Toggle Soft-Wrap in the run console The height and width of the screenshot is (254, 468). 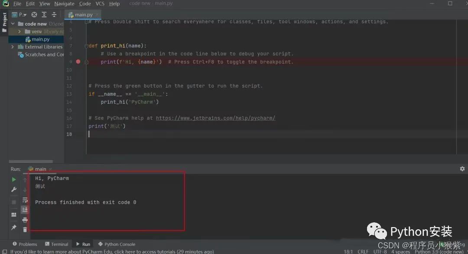pos(25,200)
